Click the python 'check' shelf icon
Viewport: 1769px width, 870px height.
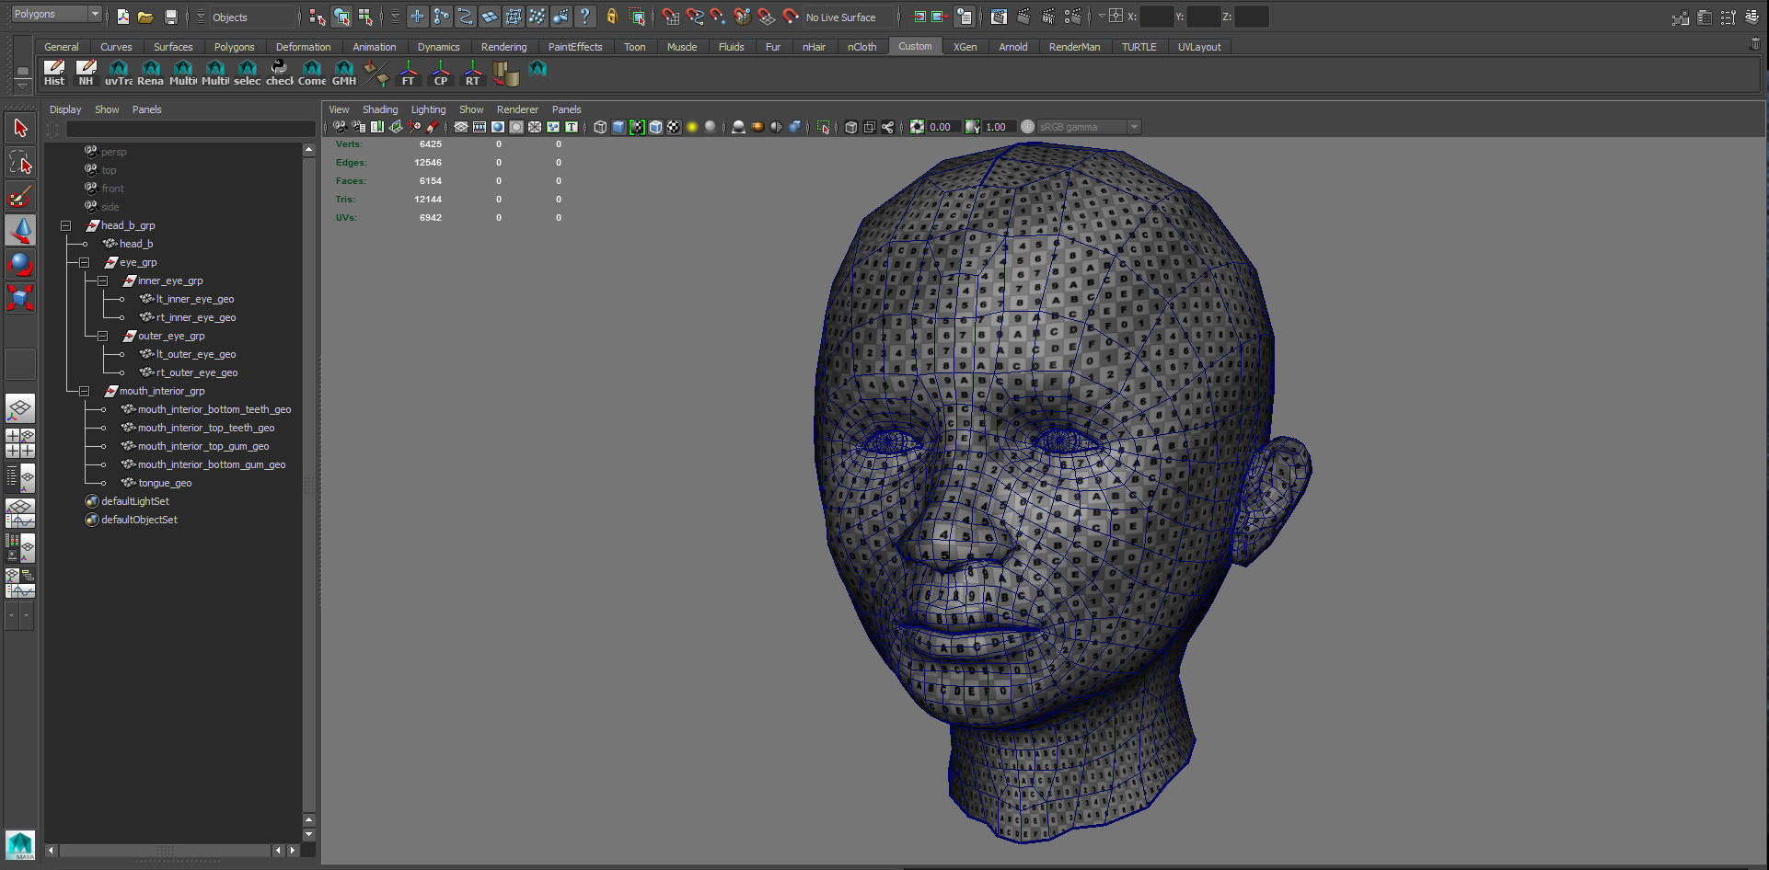pyautogui.click(x=279, y=73)
